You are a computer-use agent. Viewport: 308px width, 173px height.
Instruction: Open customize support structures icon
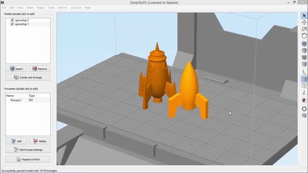304,115
